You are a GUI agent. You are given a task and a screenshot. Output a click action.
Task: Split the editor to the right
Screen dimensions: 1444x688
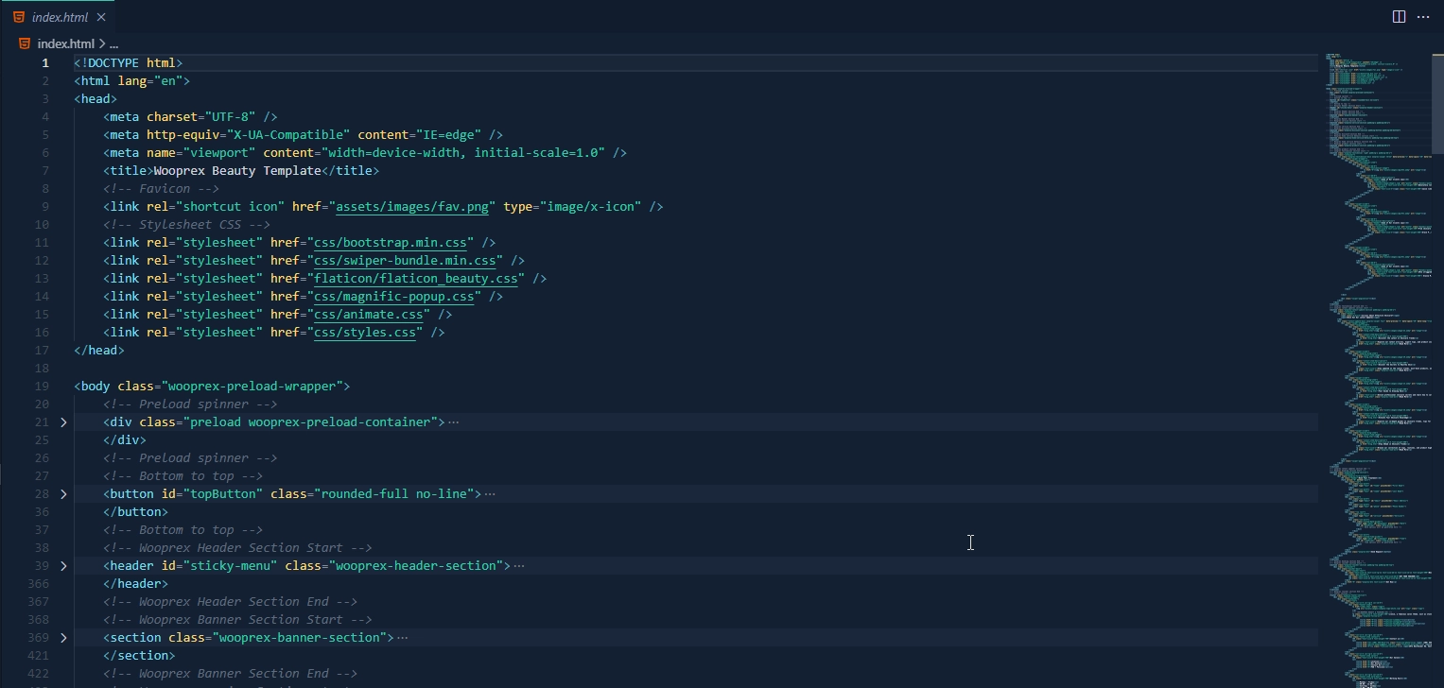point(1398,16)
